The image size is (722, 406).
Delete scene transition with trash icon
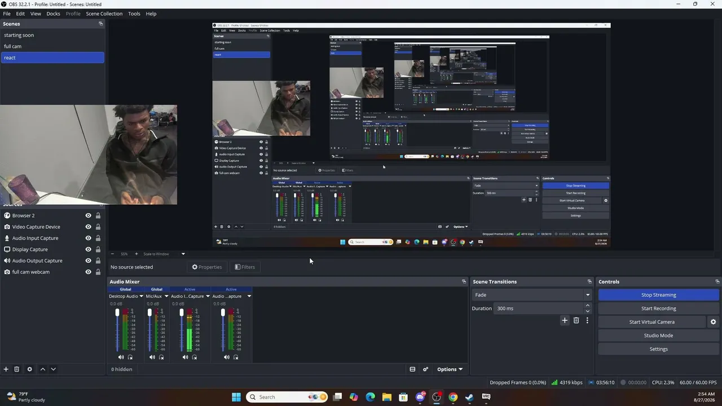pos(576,320)
